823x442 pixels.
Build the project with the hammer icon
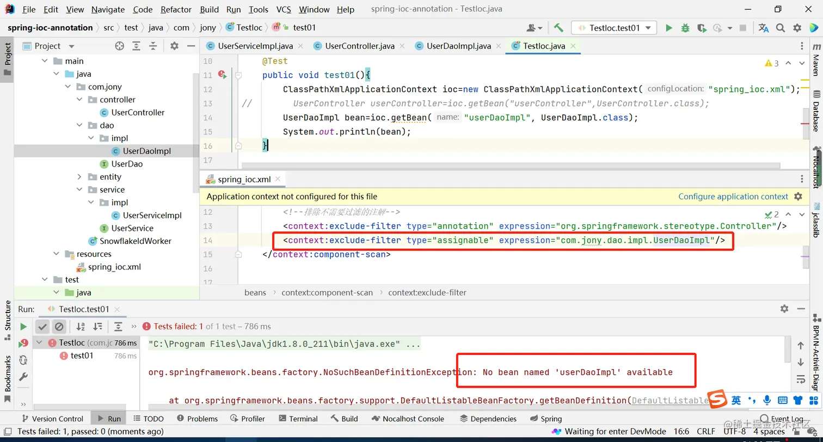pyautogui.click(x=558, y=28)
